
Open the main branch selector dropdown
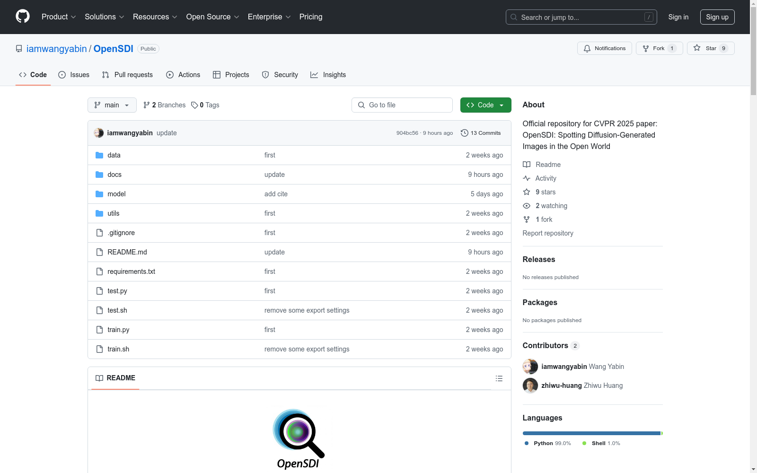112,105
